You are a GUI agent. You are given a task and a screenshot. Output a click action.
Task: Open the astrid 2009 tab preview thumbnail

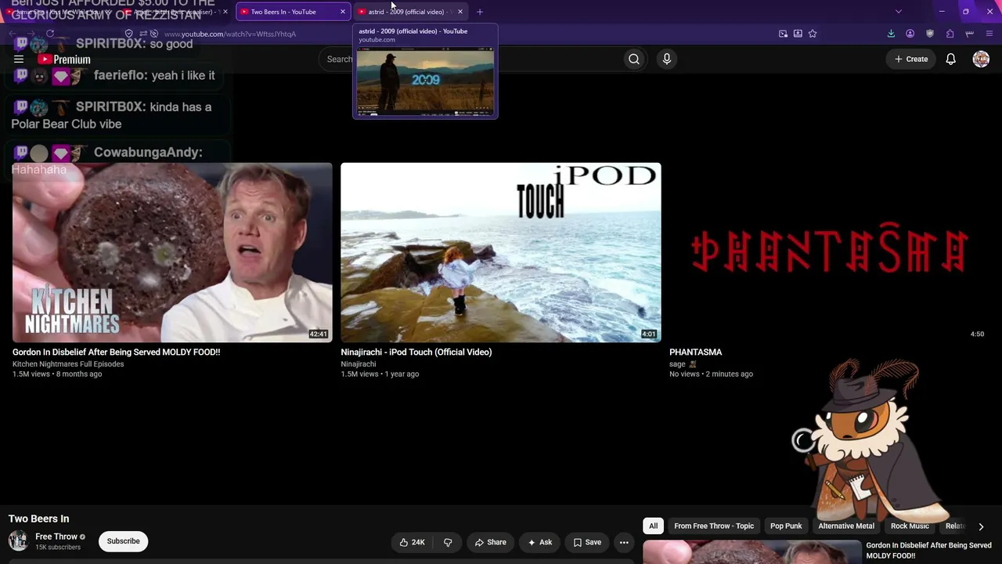(x=425, y=81)
